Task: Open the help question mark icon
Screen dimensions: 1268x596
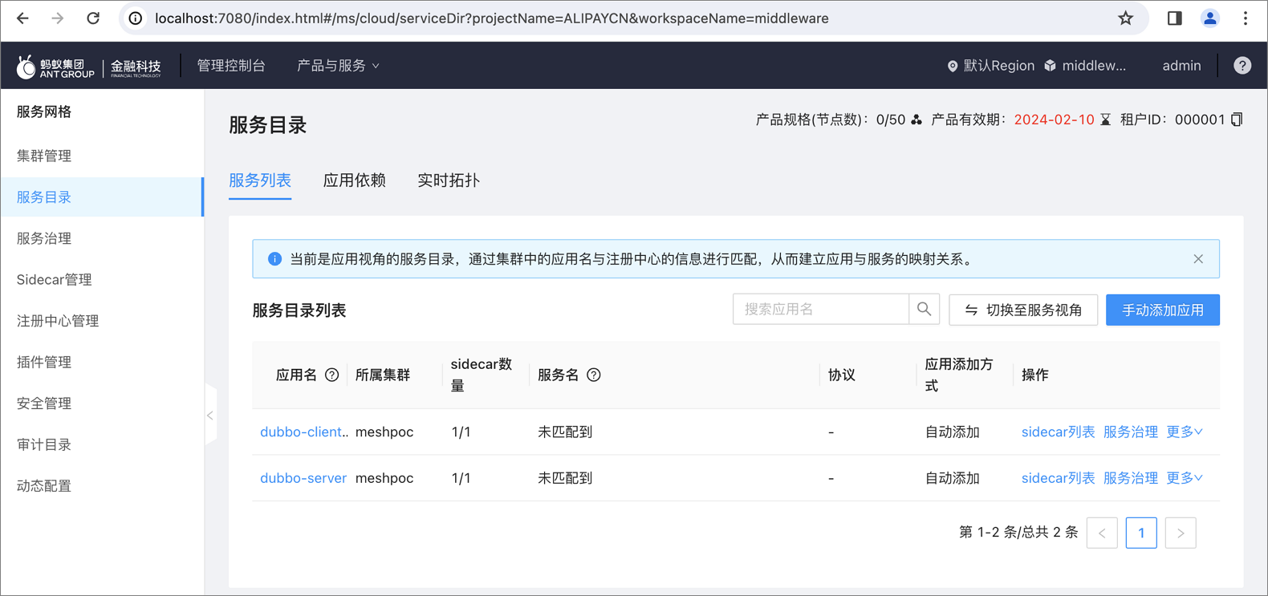Action: pos(1242,66)
